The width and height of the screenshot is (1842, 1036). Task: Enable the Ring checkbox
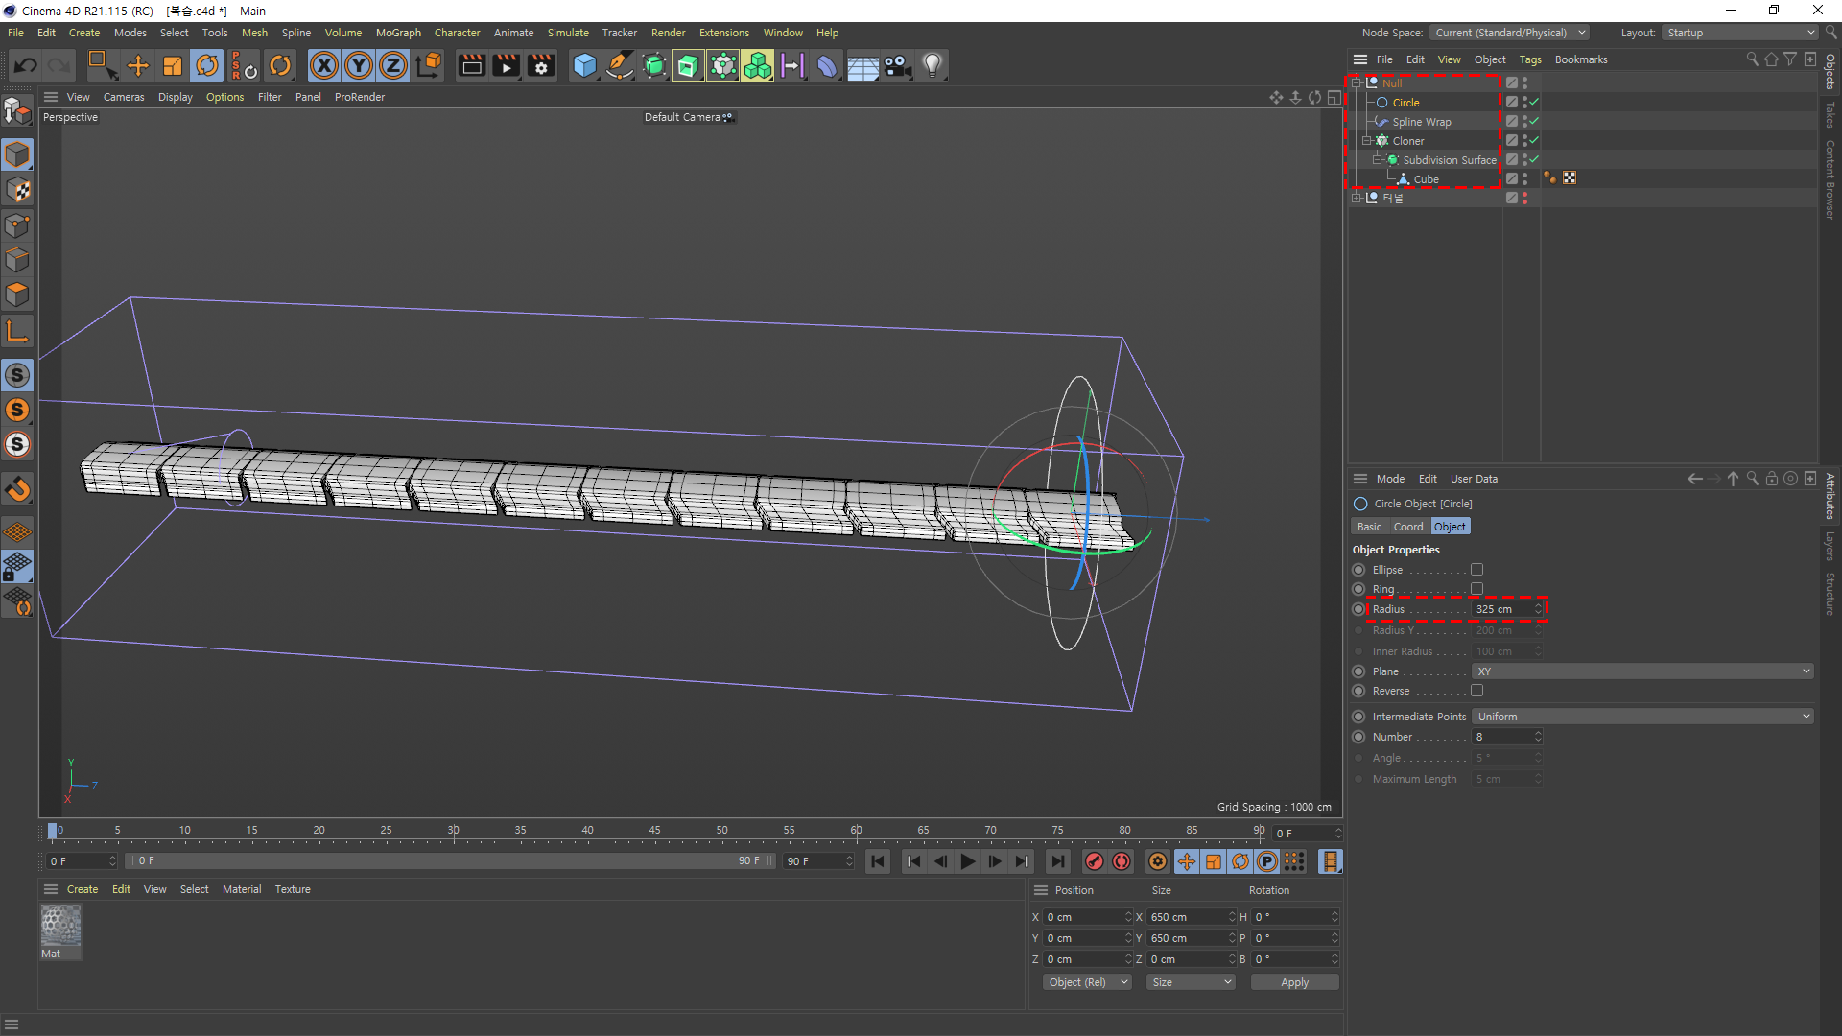coord(1476,589)
